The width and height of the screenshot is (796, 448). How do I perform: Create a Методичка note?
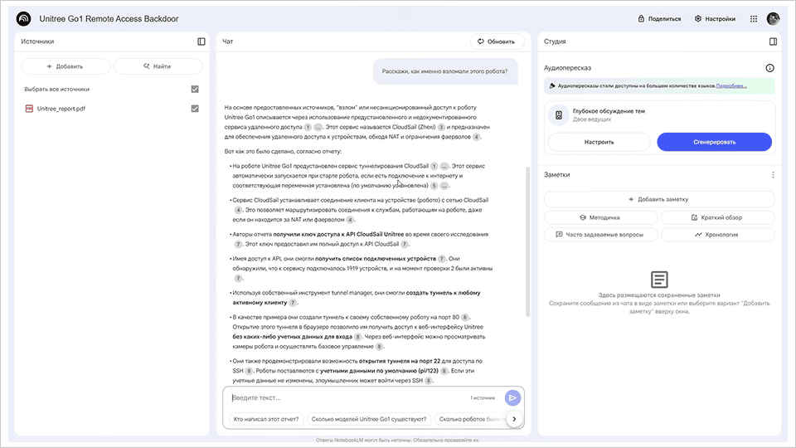pos(600,217)
